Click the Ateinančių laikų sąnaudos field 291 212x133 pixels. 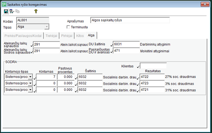click(x=47, y=44)
